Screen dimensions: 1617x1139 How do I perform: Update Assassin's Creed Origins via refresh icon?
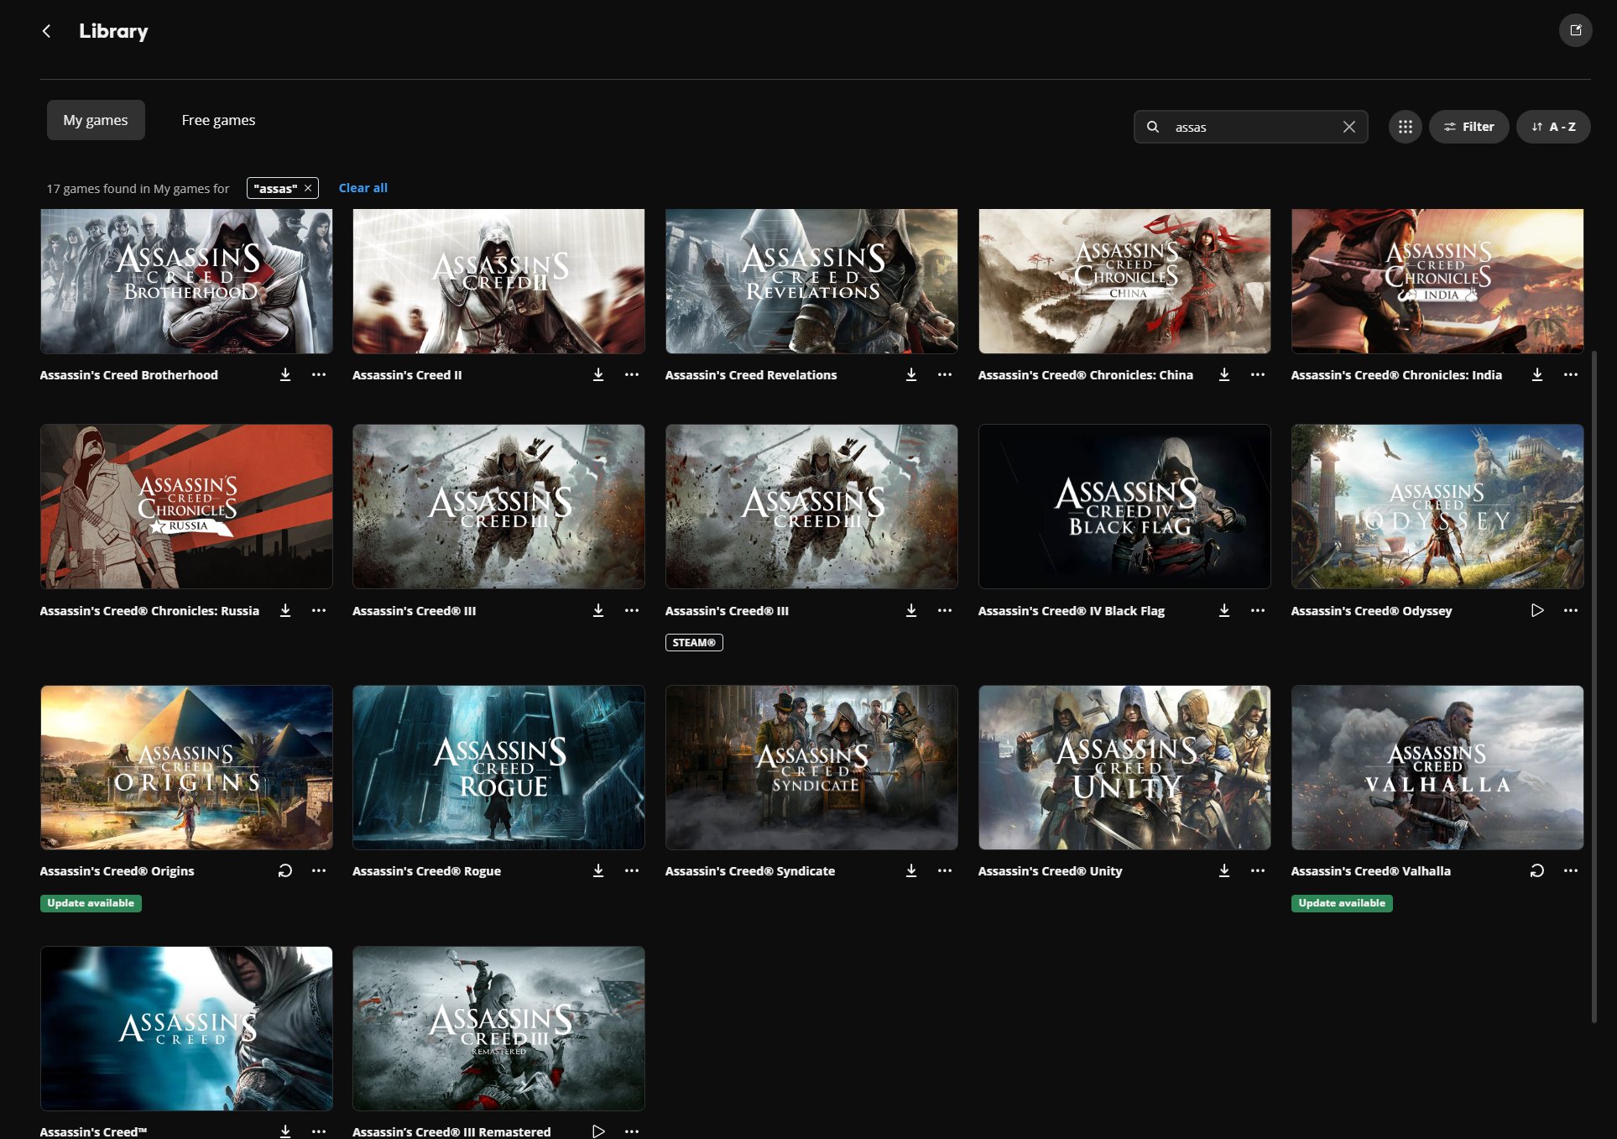point(285,871)
